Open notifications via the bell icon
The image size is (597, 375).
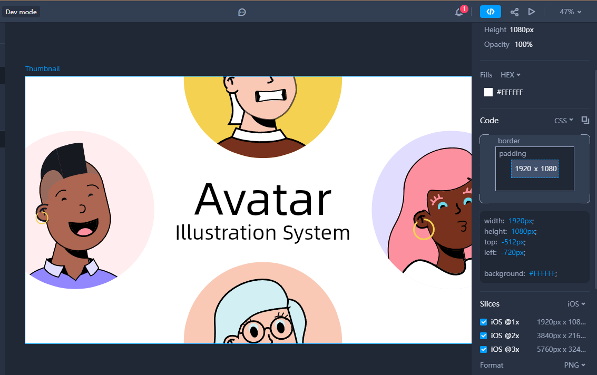pos(459,12)
